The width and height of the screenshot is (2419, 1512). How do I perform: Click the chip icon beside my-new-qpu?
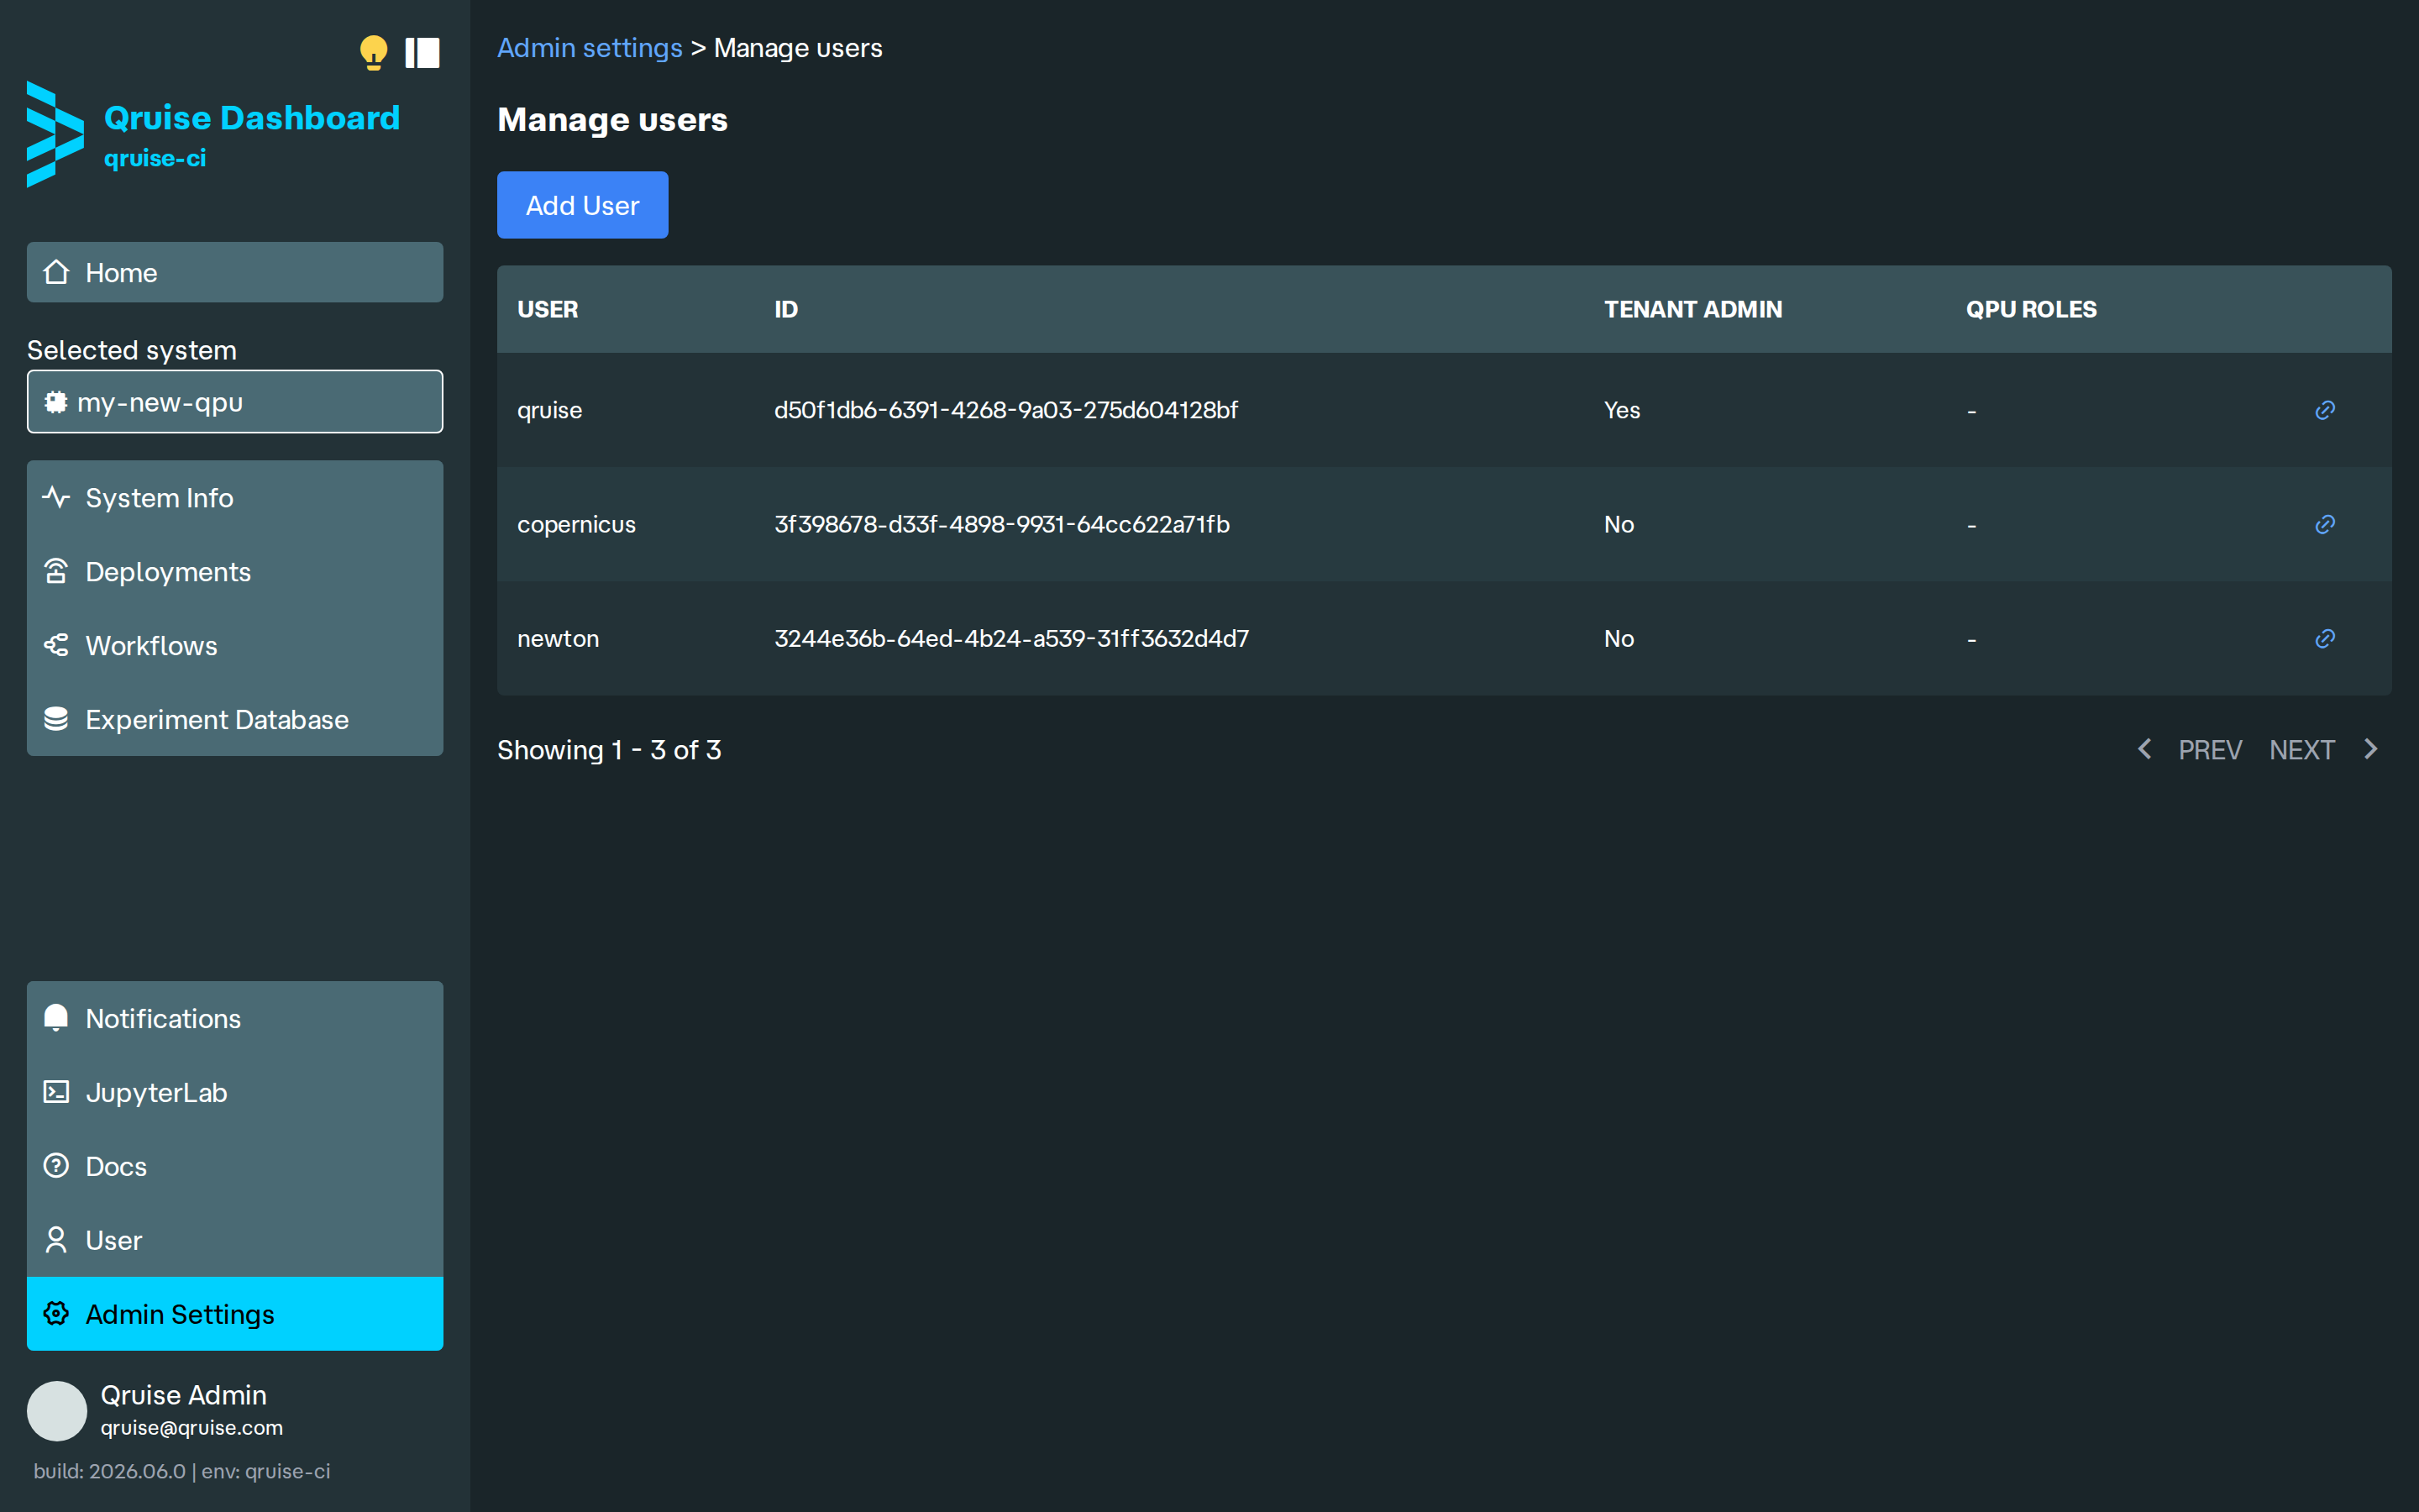(56, 402)
